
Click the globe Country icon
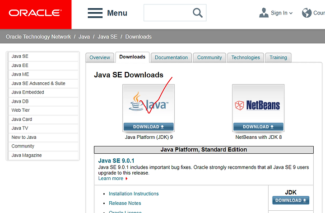coord(307,13)
